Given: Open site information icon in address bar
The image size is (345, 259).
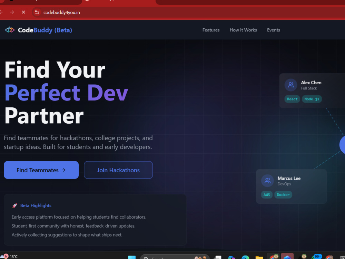Looking at the screenshot, I should tap(37, 12).
